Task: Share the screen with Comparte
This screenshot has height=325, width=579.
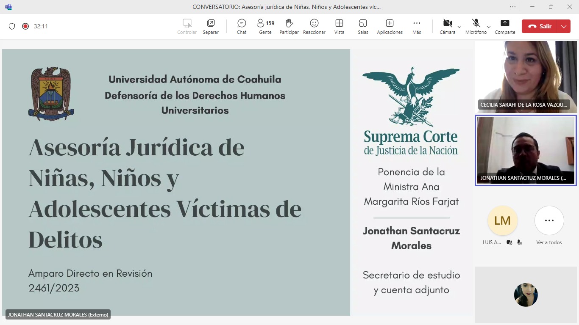Action: [505, 26]
